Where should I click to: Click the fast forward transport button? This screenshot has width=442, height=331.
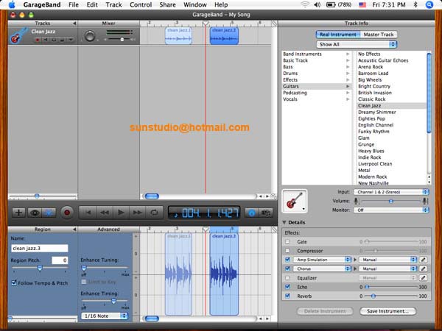click(137, 213)
